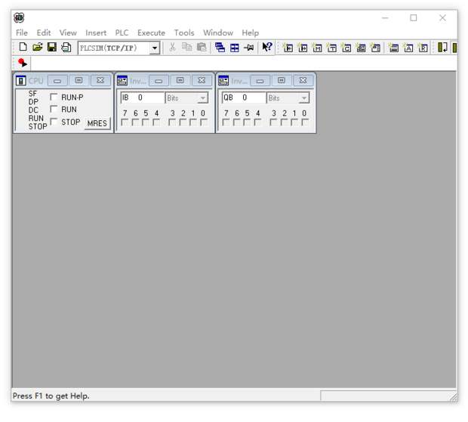Click the Open PLC folder icon
Image resolution: width=468 pixels, height=422 pixels.
click(37, 48)
